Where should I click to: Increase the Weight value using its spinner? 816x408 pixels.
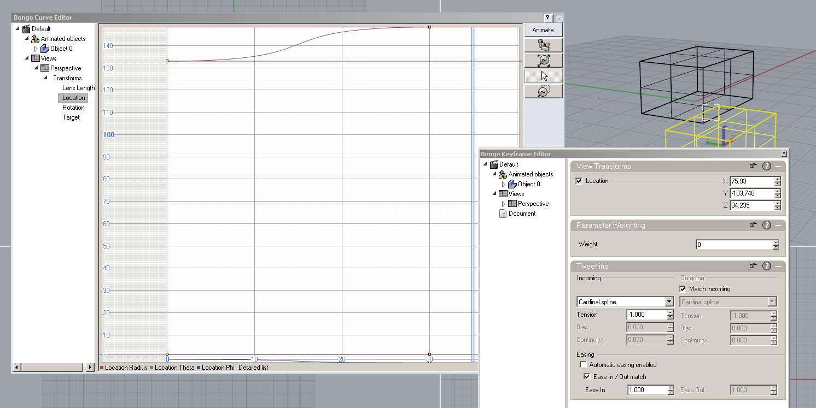(x=776, y=243)
